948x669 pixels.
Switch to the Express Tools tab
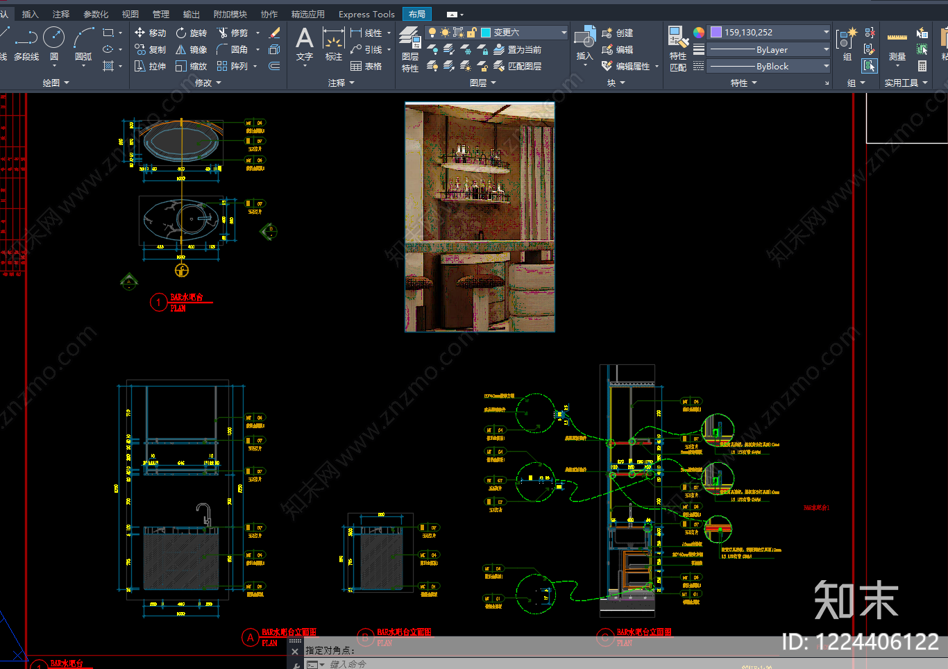point(366,14)
